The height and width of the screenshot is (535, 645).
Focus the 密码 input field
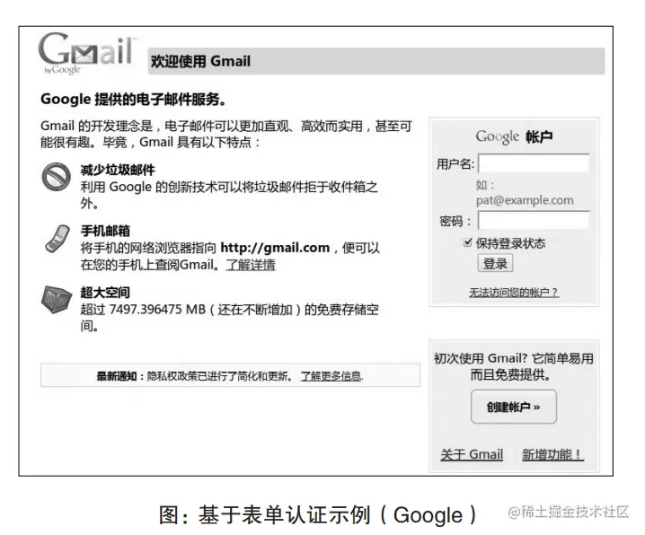(x=534, y=220)
